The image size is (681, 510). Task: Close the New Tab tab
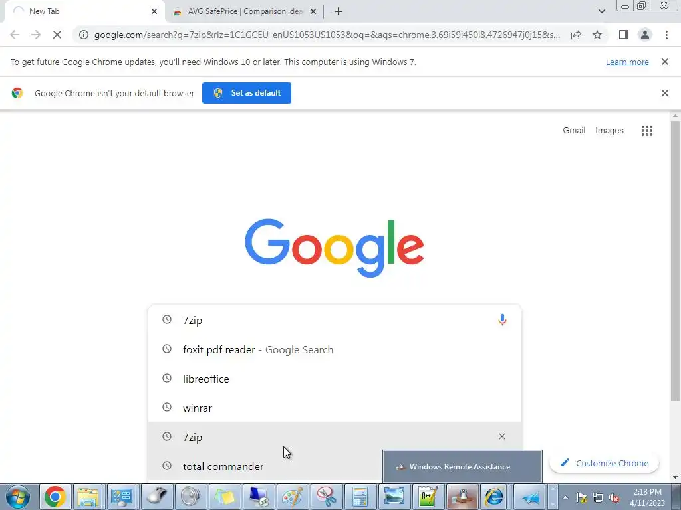point(154,11)
